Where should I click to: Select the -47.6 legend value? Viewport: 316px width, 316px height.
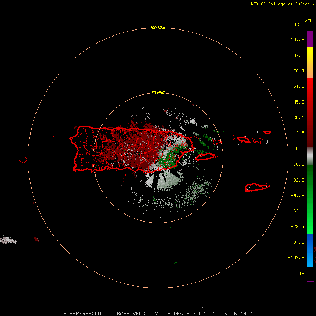point(297,196)
